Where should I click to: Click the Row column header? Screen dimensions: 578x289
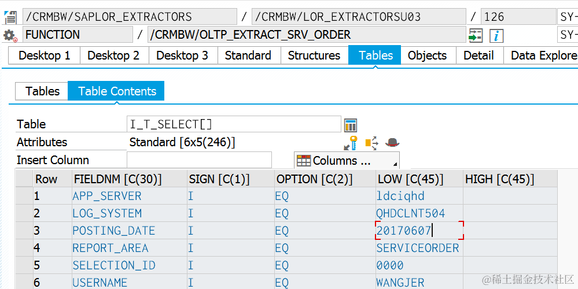point(52,179)
